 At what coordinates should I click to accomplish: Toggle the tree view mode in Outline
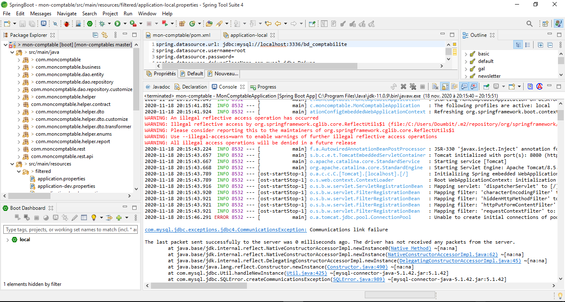coord(518,45)
